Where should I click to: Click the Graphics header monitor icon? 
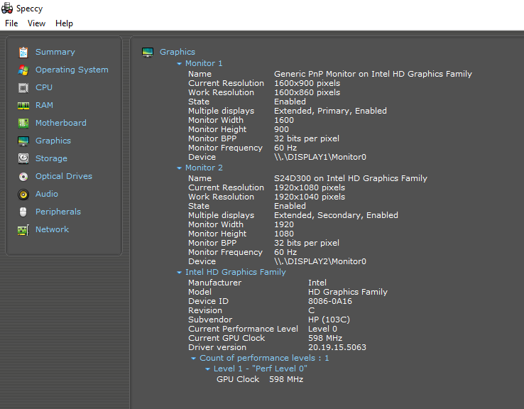tap(148, 52)
